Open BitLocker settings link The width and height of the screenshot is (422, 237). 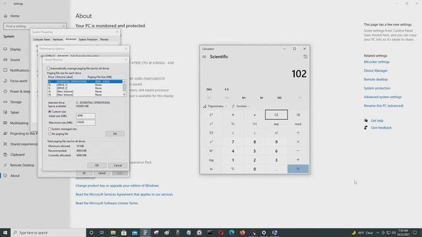point(377,62)
